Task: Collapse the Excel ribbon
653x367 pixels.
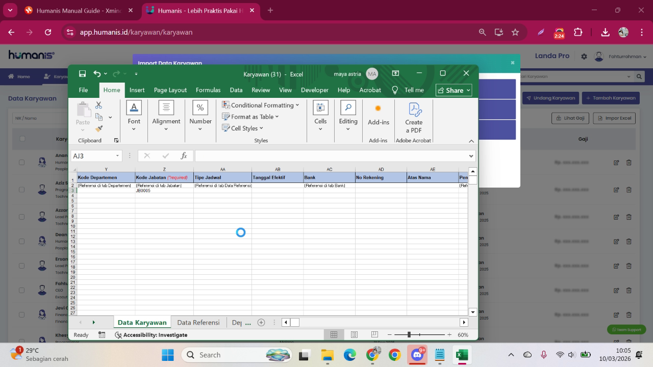Action: (x=471, y=141)
